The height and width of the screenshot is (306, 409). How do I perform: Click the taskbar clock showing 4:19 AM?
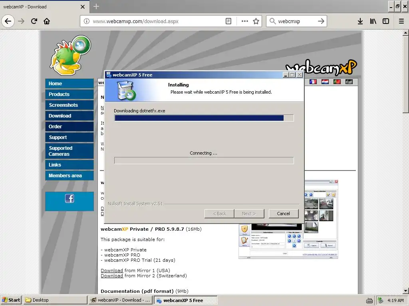pos(395,300)
